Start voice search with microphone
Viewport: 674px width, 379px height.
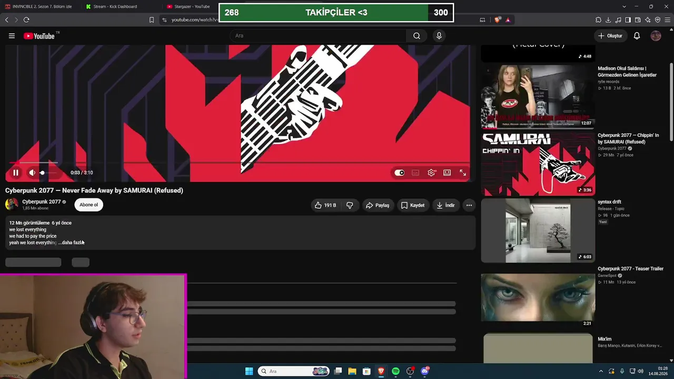[439, 36]
